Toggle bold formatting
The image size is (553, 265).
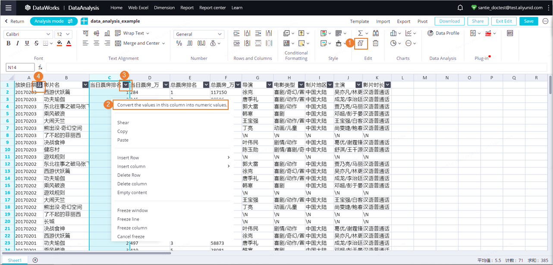(x=9, y=43)
